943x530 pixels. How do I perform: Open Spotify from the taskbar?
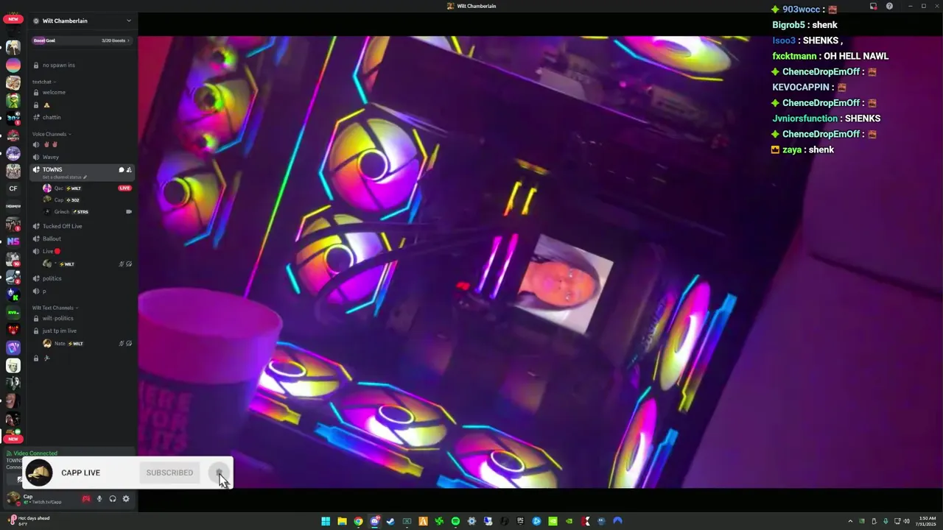click(x=455, y=521)
